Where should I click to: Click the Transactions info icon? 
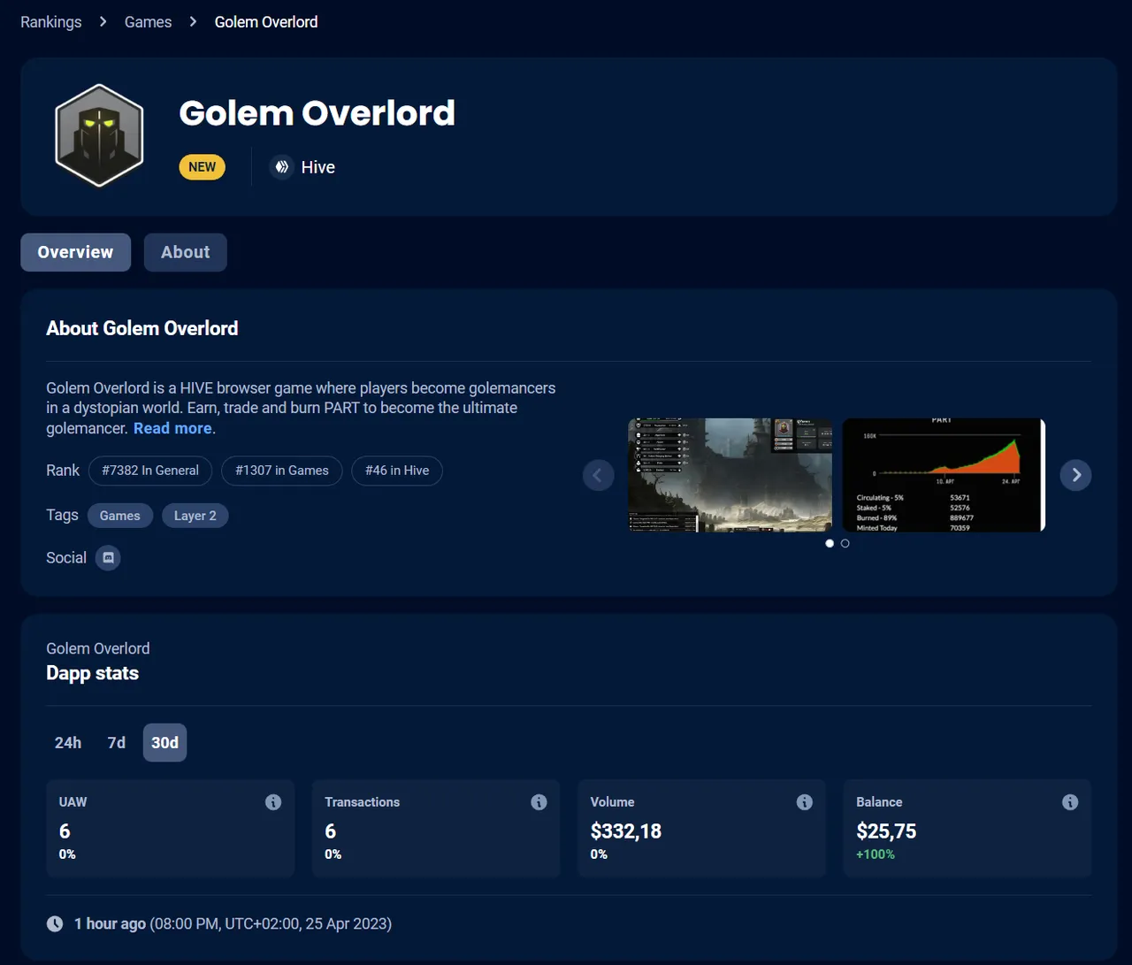(539, 802)
